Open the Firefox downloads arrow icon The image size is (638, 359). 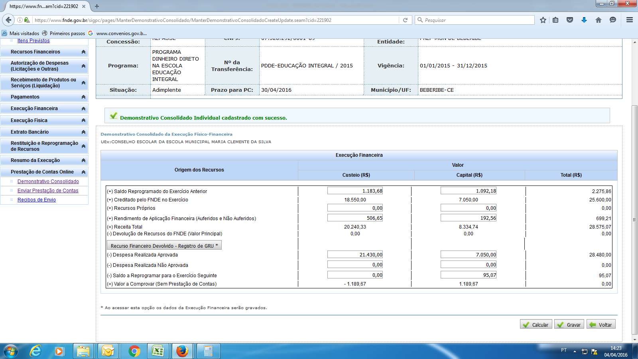584,20
